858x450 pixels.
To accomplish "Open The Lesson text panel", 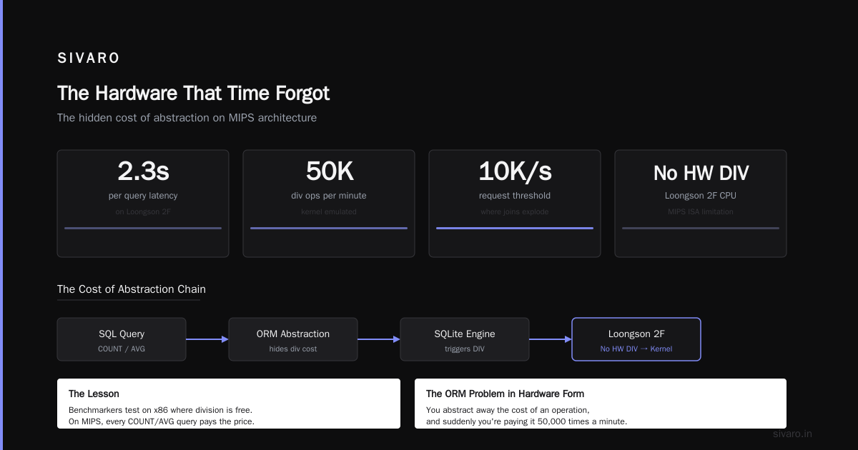I will pyautogui.click(x=229, y=404).
